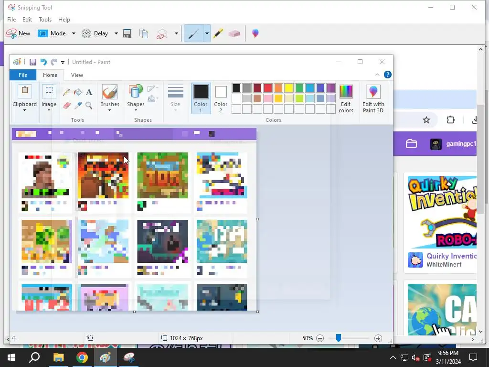
Task: Expand the Send Snip dropdown arrow
Action: 176,33
